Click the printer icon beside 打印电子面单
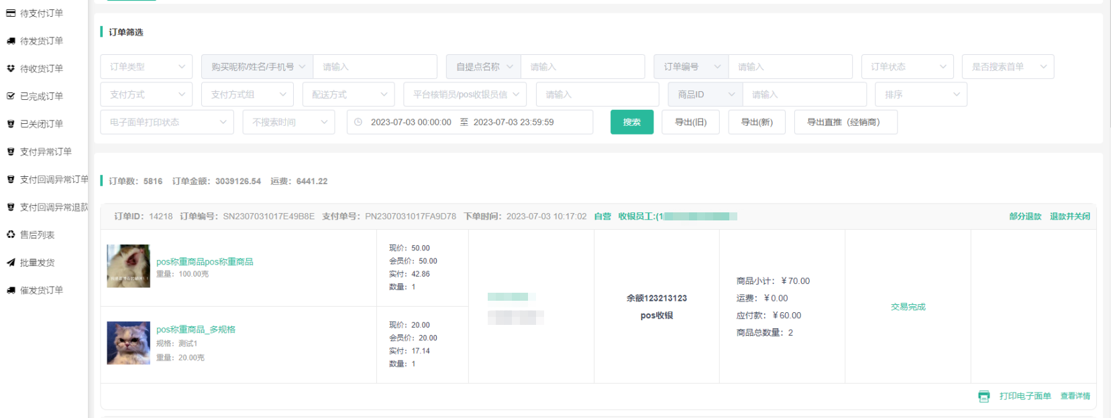 (x=984, y=397)
